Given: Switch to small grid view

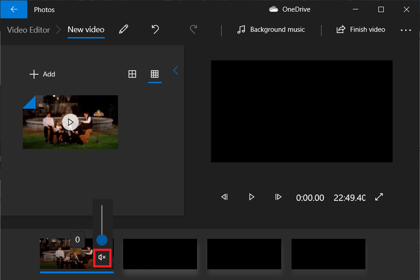Looking at the screenshot, I should (154, 74).
